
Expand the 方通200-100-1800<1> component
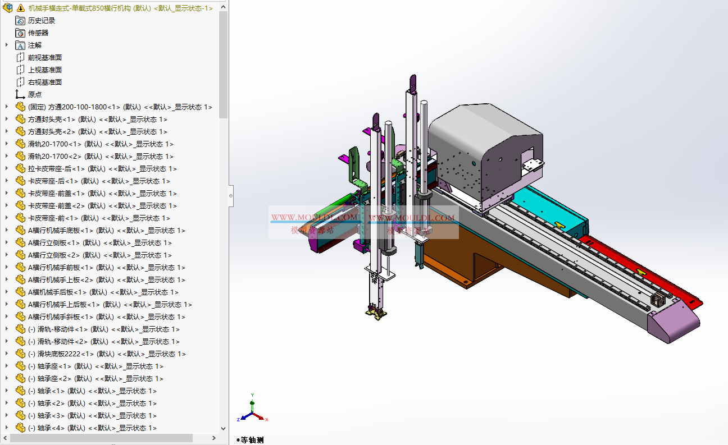[x=7, y=107]
